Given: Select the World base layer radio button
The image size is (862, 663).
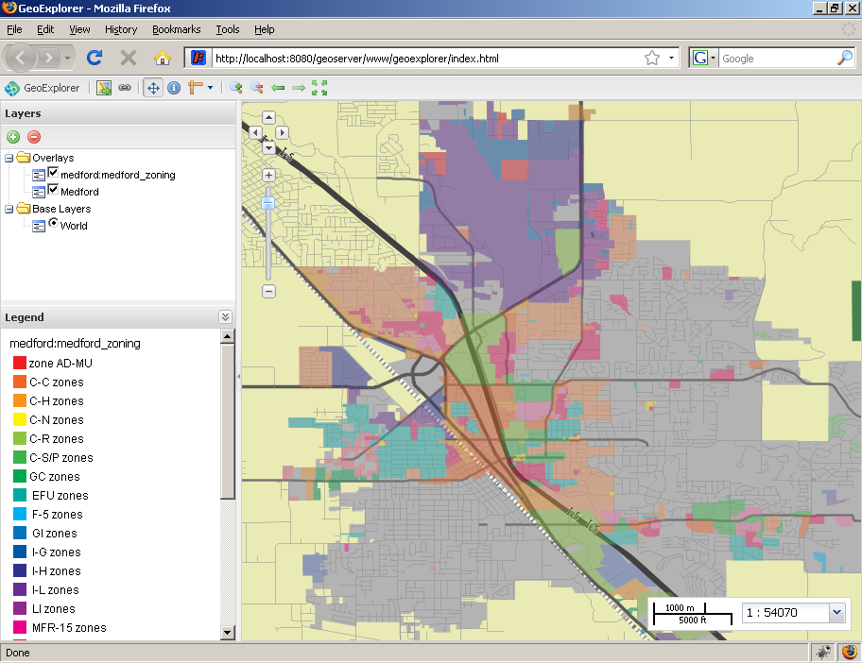Looking at the screenshot, I should (54, 224).
